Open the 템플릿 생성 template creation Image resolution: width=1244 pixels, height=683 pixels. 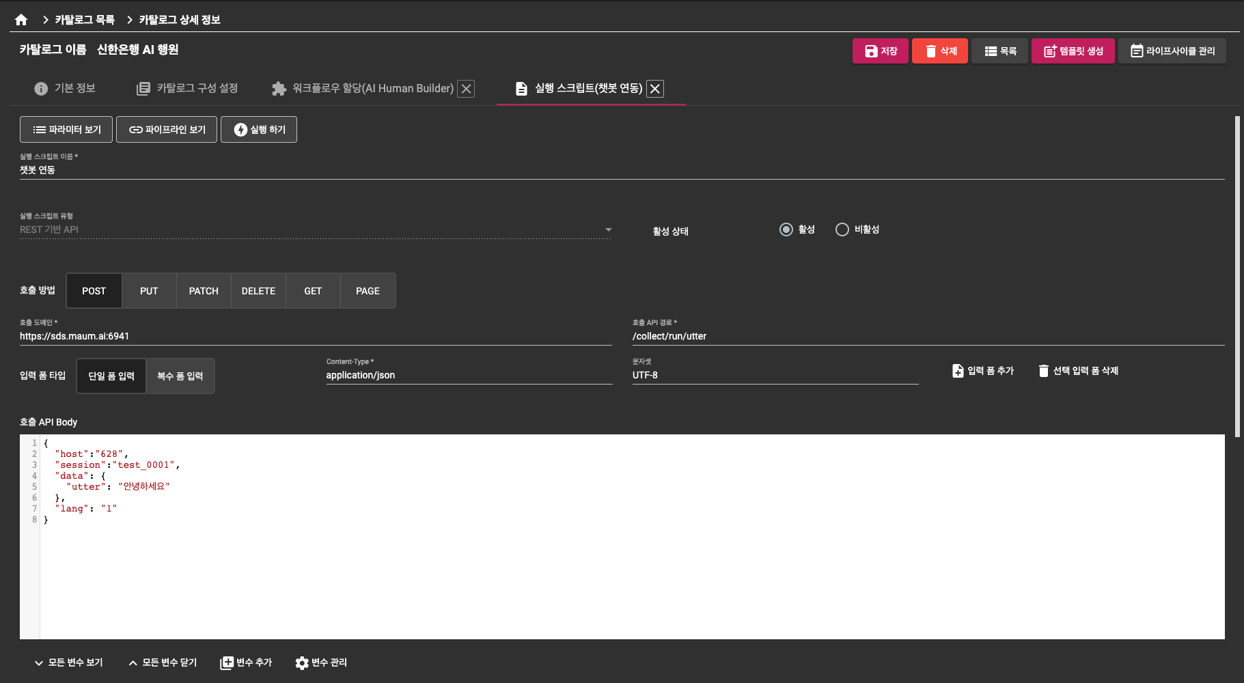pyautogui.click(x=1073, y=51)
